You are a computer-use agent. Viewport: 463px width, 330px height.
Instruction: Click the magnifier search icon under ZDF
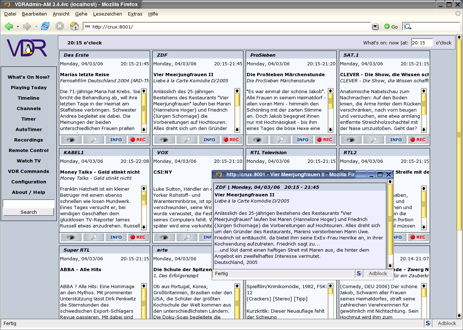187,140
